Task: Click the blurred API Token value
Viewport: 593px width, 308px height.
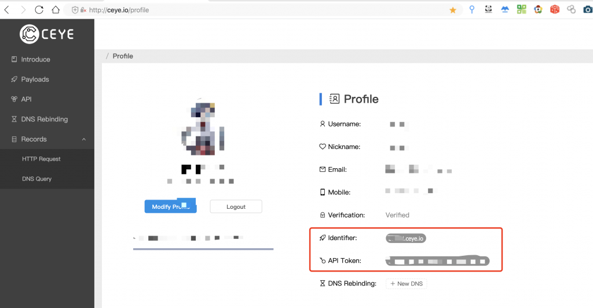Action: click(438, 260)
